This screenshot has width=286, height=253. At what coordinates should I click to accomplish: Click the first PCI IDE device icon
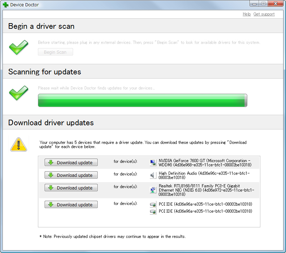(x=153, y=204)
